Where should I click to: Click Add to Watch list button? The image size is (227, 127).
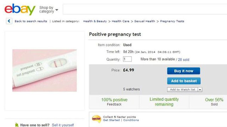[182, 89]
